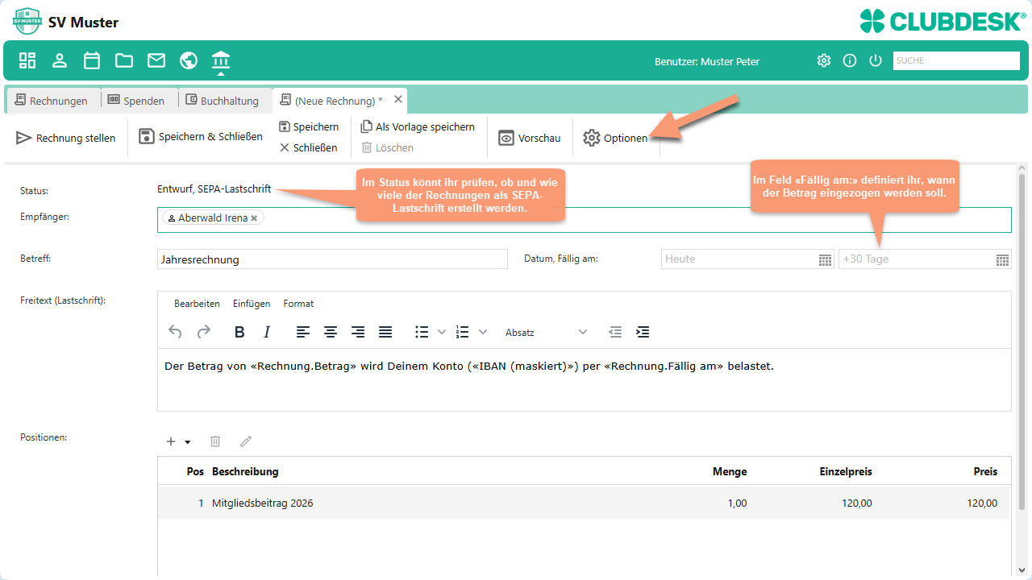Center align text in editor
The image size is (1032, 580).
(x=331, y=332)
